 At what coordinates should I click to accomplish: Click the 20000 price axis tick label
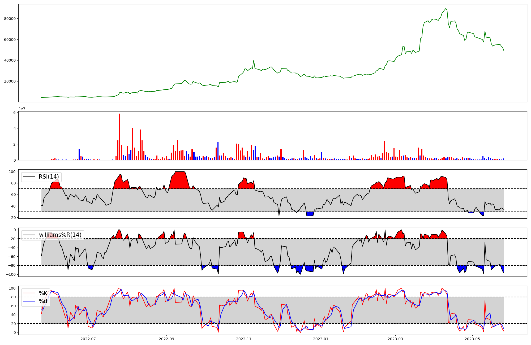click(x=10, y=81)
